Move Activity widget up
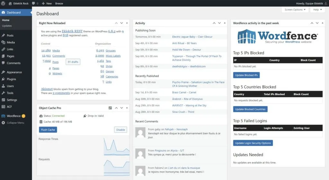 (214, 23)
